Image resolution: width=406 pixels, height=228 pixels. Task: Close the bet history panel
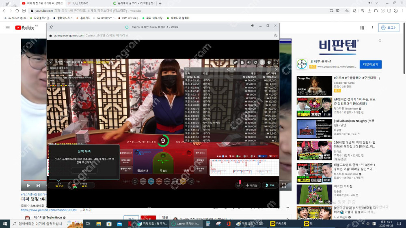tap(276, 69)
